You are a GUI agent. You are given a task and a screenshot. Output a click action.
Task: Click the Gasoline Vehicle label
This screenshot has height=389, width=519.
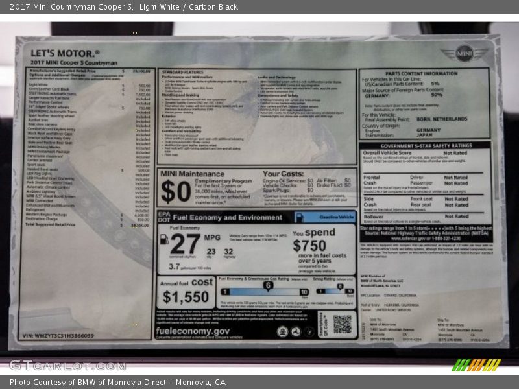pos(337,217)
